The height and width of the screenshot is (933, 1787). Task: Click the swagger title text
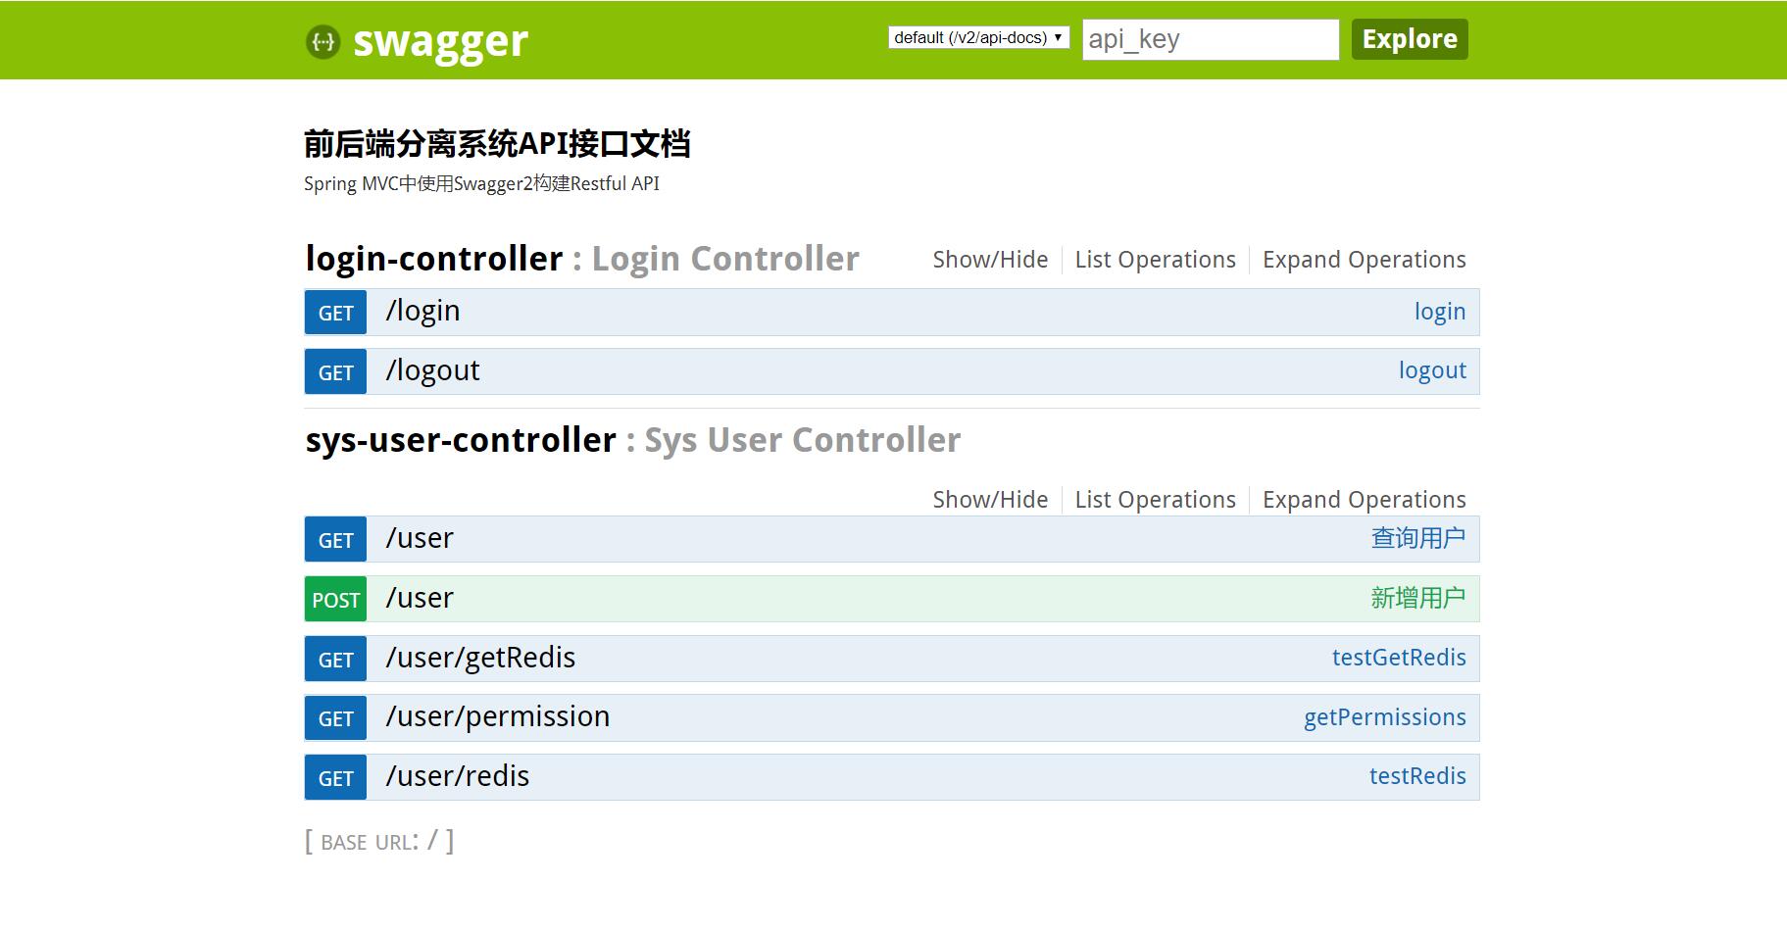tap(440, 41)
